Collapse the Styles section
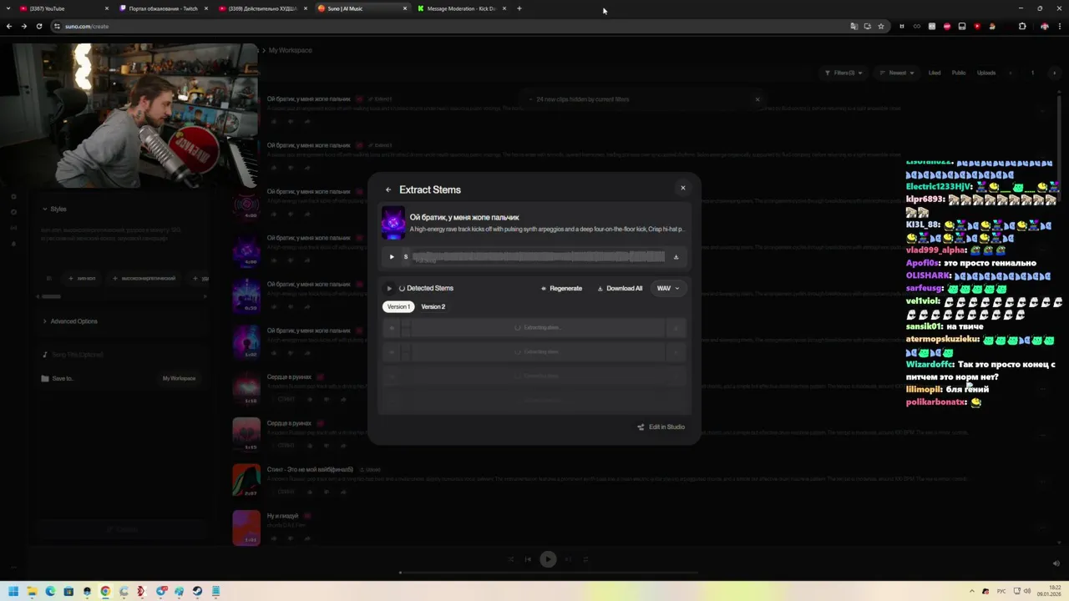Screen dimensions: 1069x601 [x=54, y=209]
